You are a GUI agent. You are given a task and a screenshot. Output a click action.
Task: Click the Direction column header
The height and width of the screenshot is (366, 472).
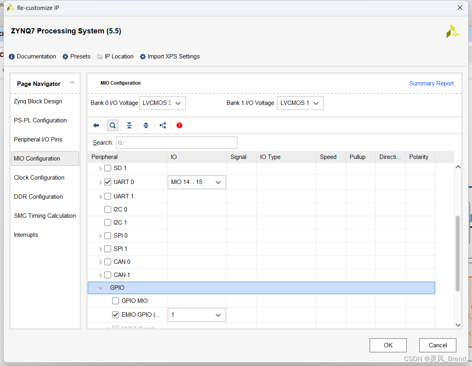coord(391,157)
